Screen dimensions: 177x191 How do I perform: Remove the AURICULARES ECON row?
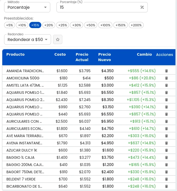click(166, 129)
